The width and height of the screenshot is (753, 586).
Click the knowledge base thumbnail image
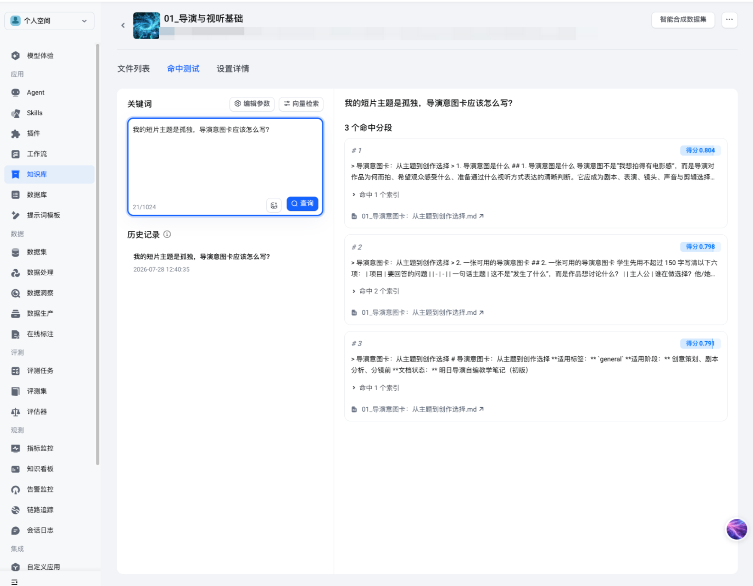tap(146, 25)
